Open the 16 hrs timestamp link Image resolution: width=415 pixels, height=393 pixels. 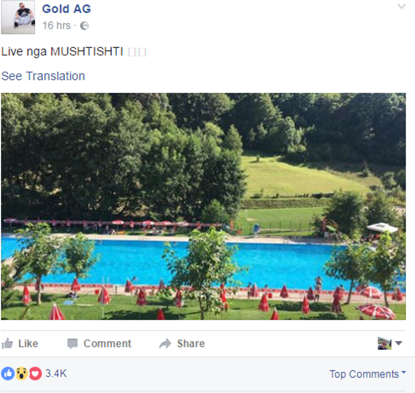[x=56, y=26]
